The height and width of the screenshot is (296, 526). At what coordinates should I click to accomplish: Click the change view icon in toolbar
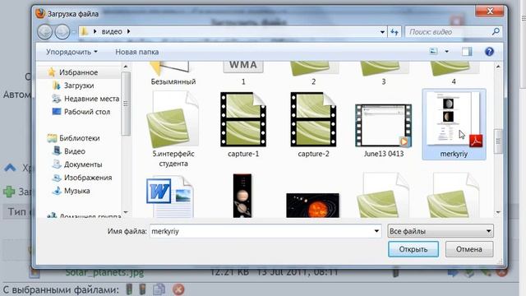point(434,51)
